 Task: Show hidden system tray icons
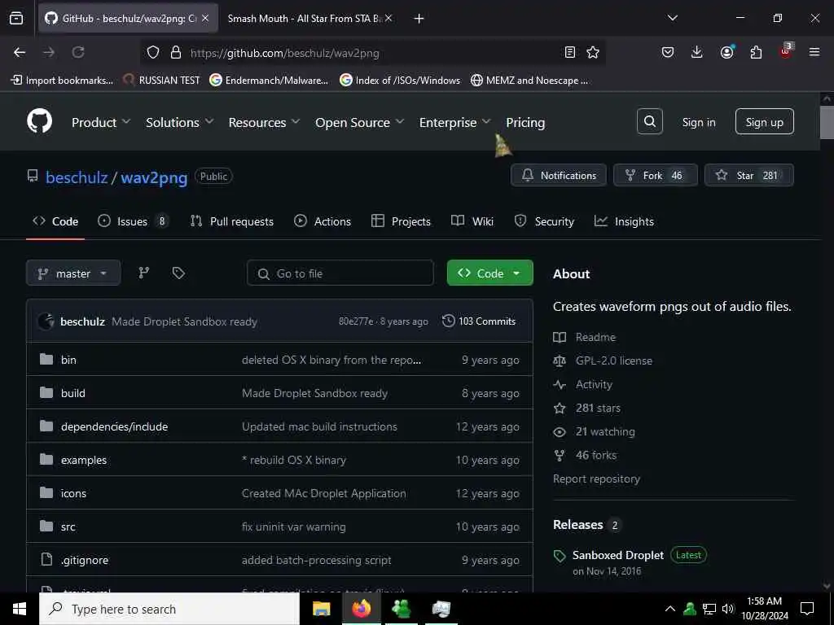tap(670, 609)
